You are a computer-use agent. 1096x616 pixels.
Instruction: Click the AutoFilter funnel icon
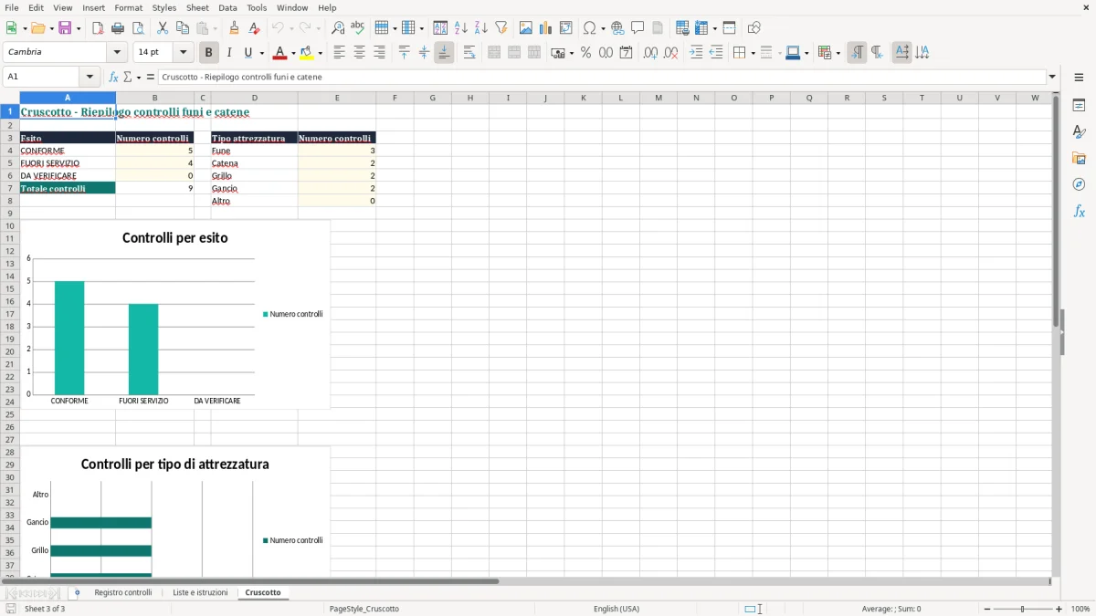pyautogui.click(x=501, y=28)
